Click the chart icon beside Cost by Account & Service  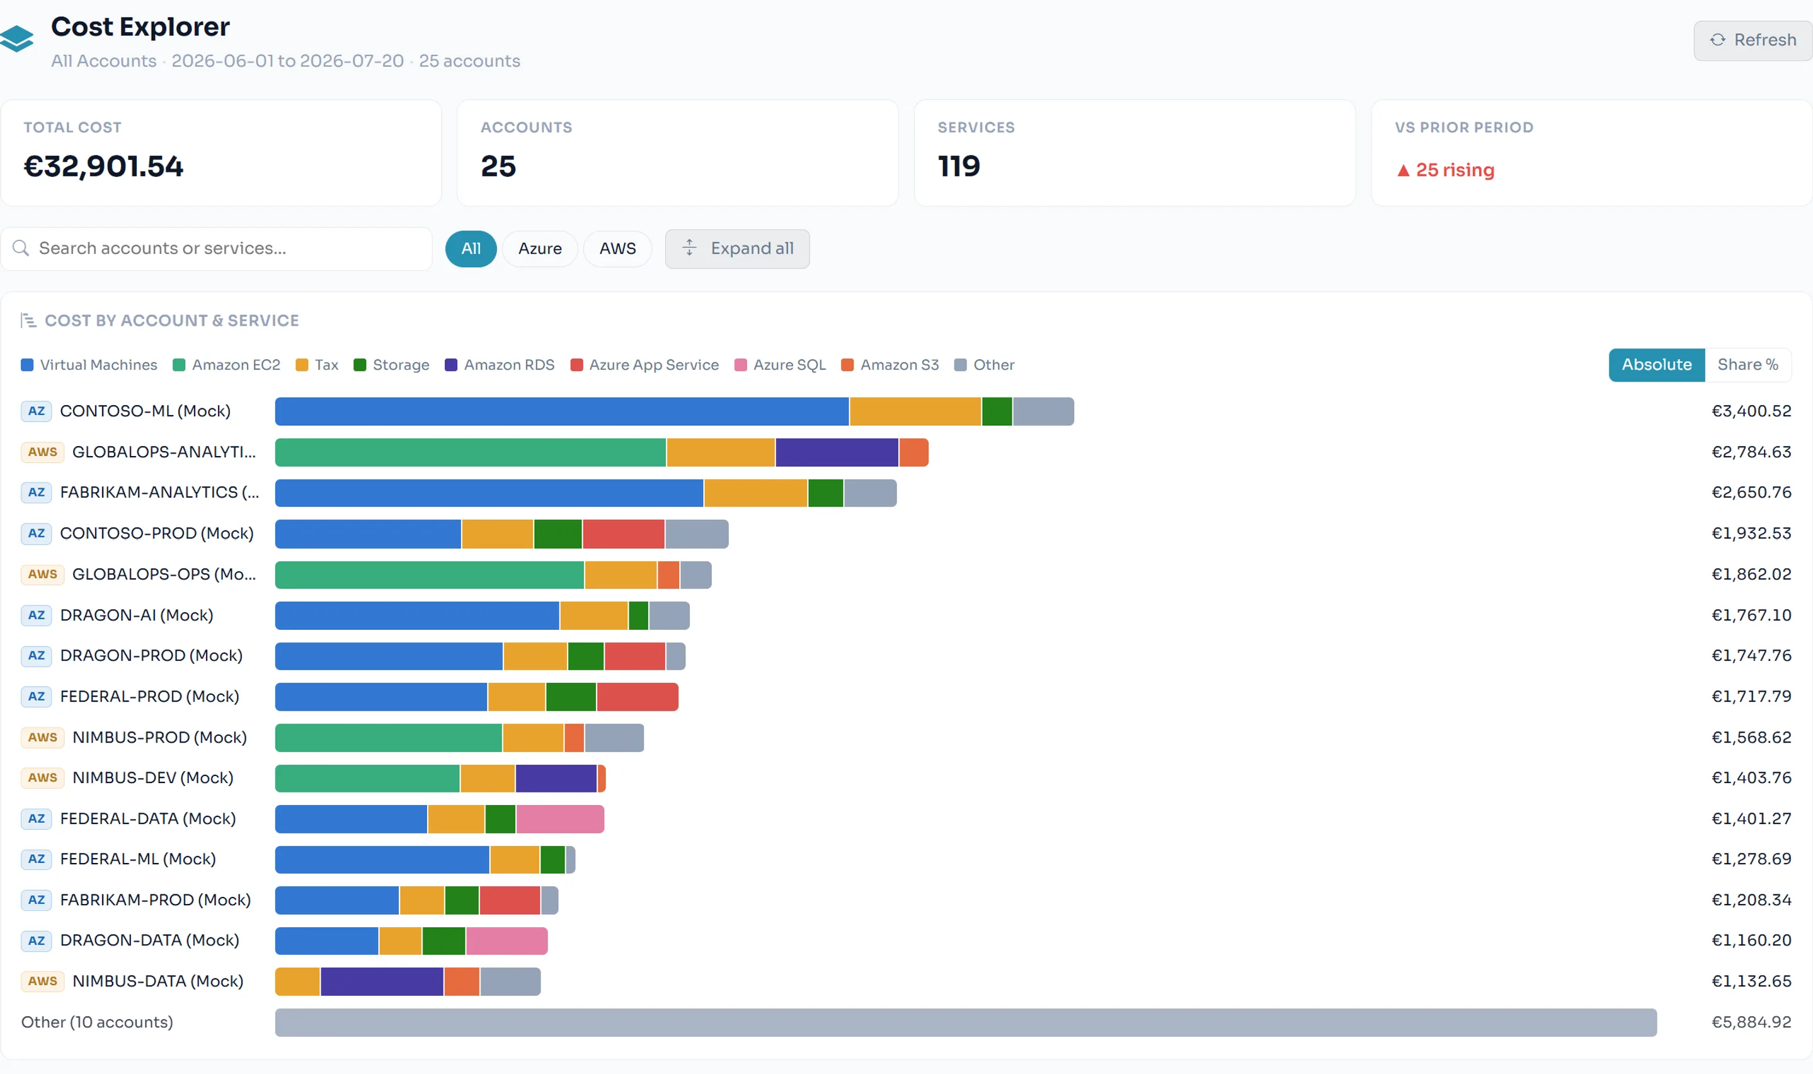tap(28, 321)
